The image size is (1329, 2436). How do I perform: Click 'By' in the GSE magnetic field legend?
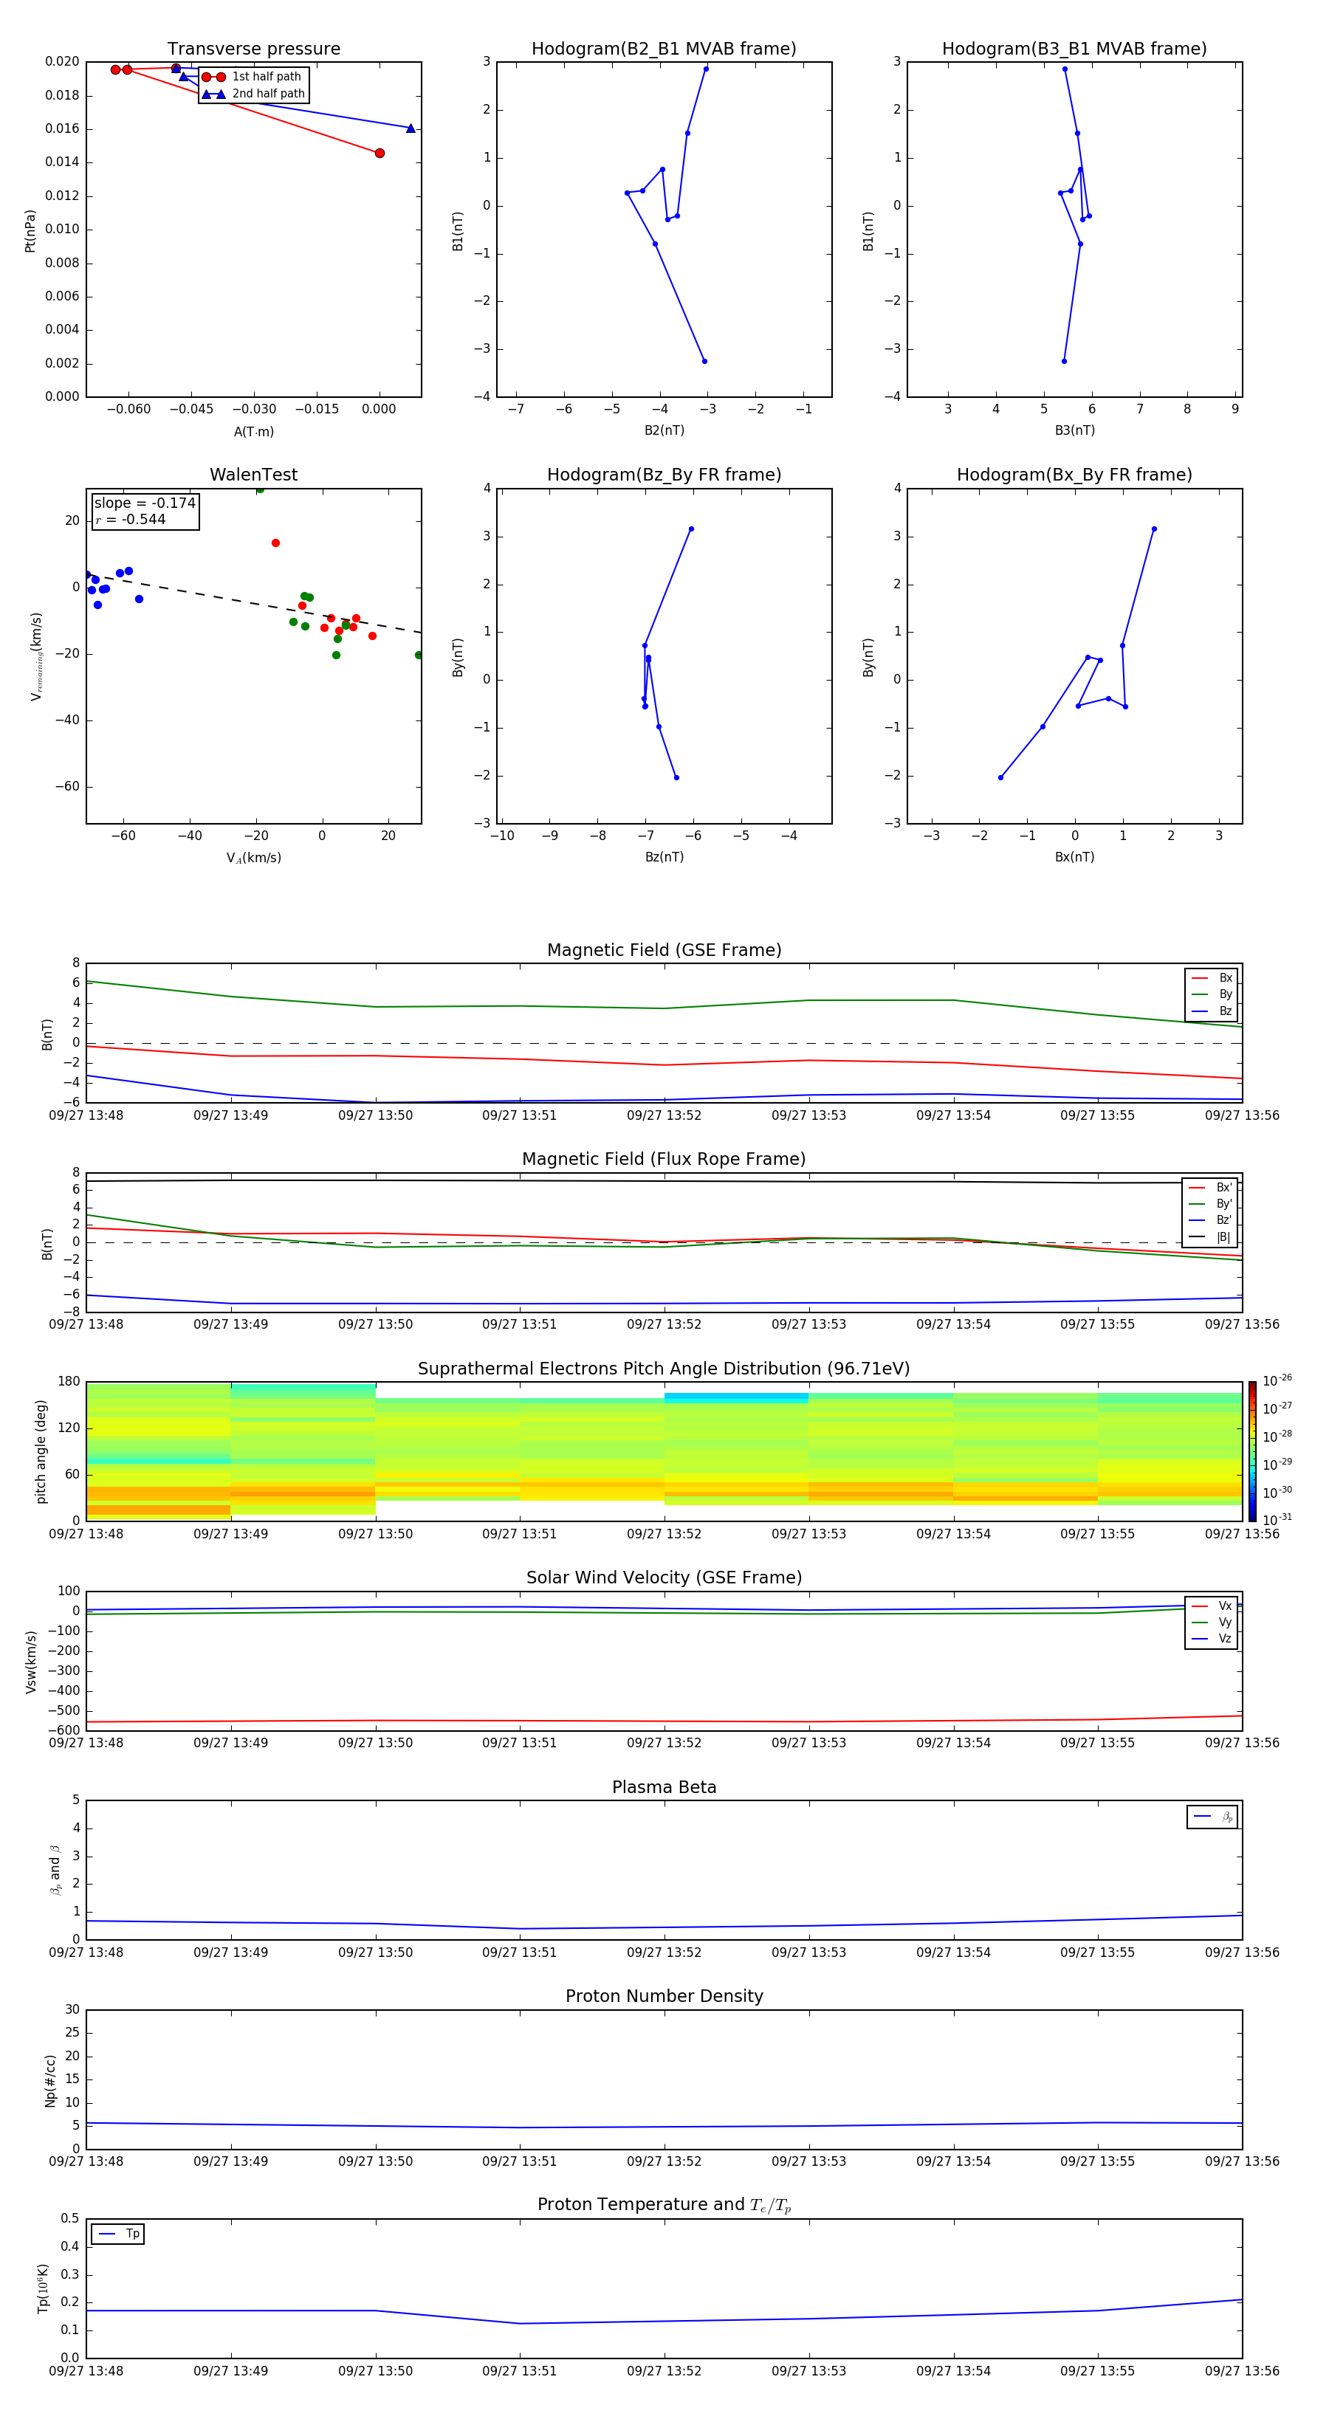coord(1225,994)
